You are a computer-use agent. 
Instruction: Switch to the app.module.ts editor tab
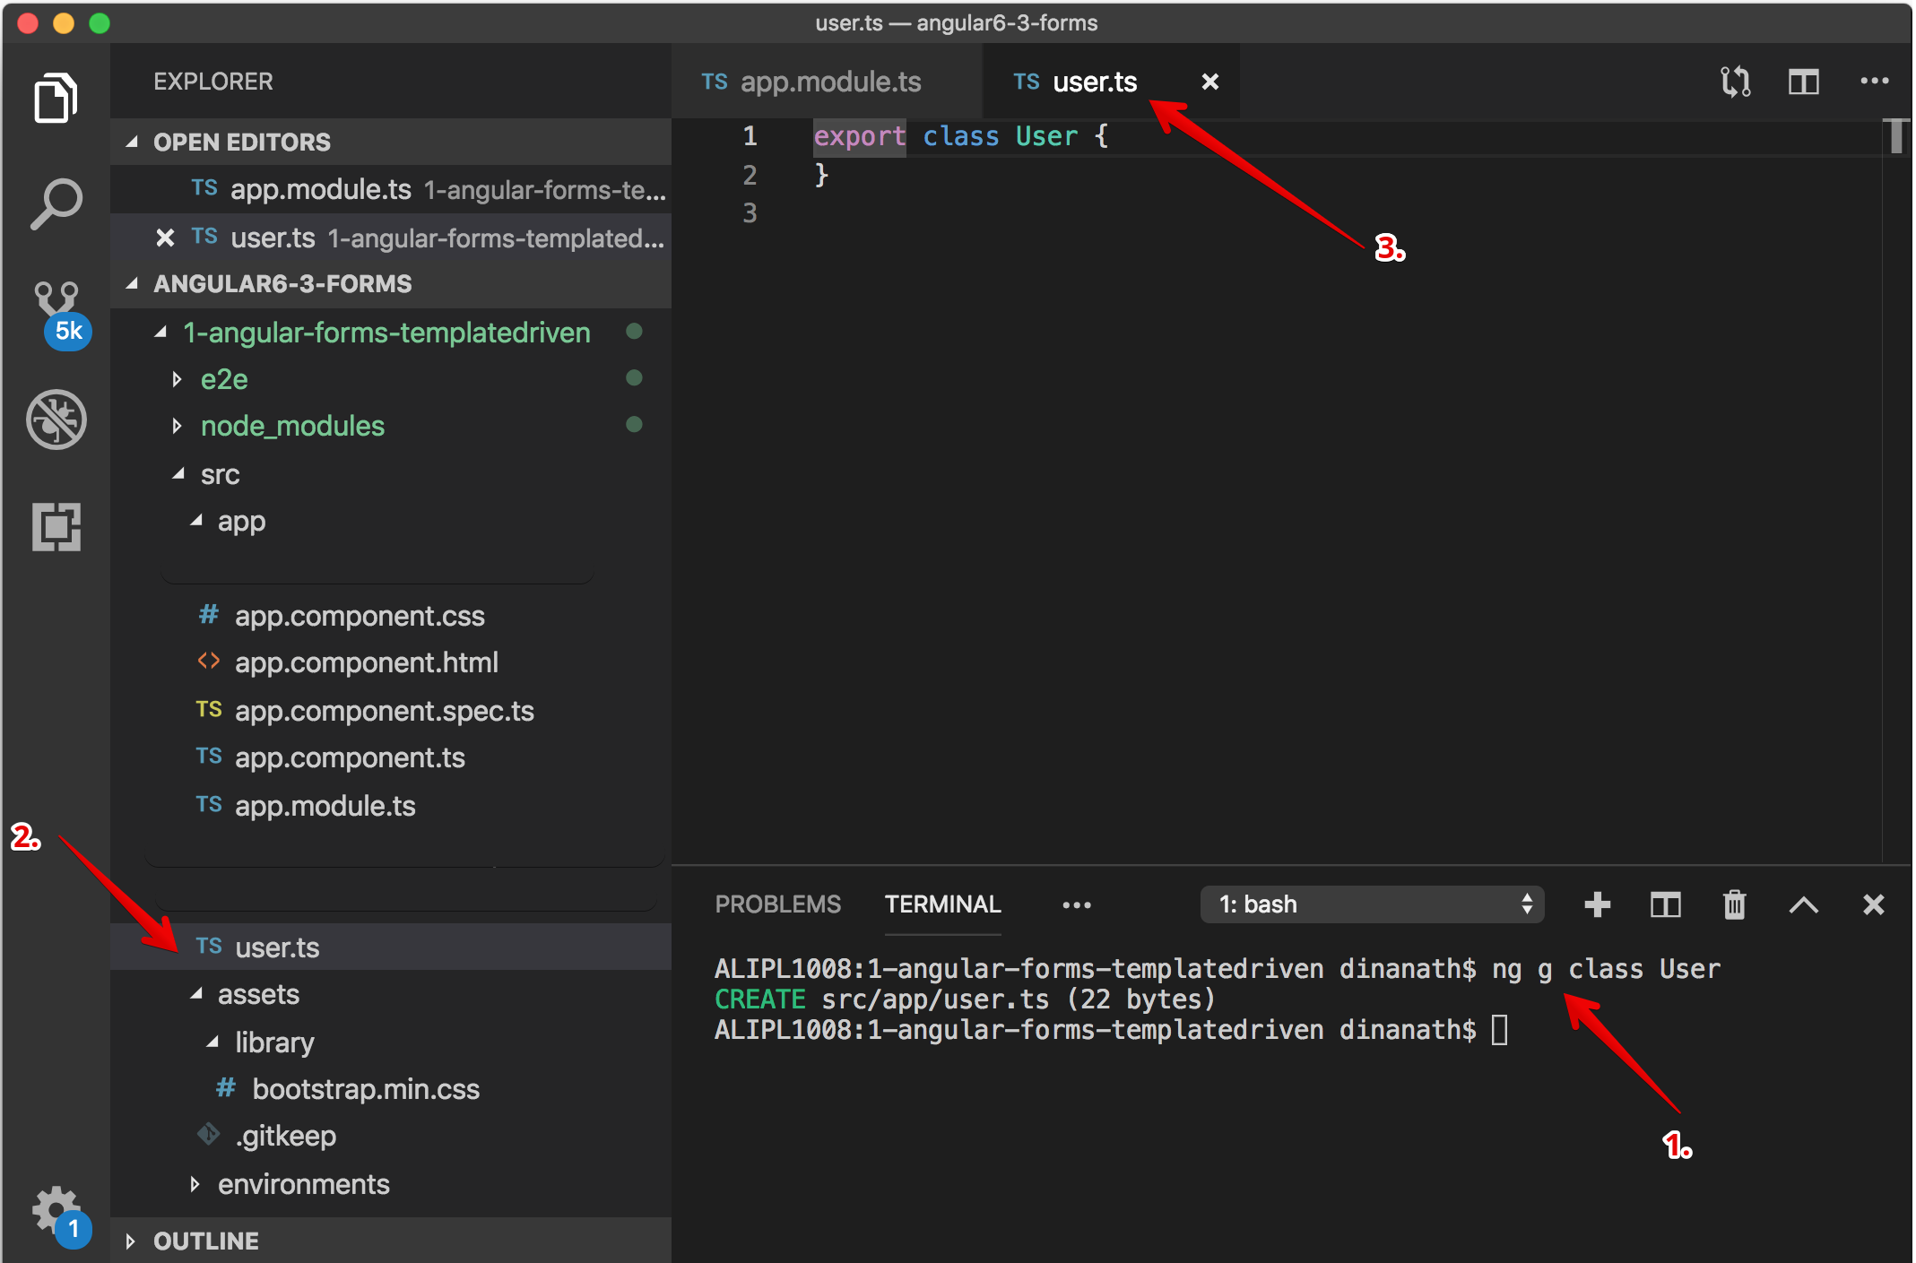click(x=829, y=82)
